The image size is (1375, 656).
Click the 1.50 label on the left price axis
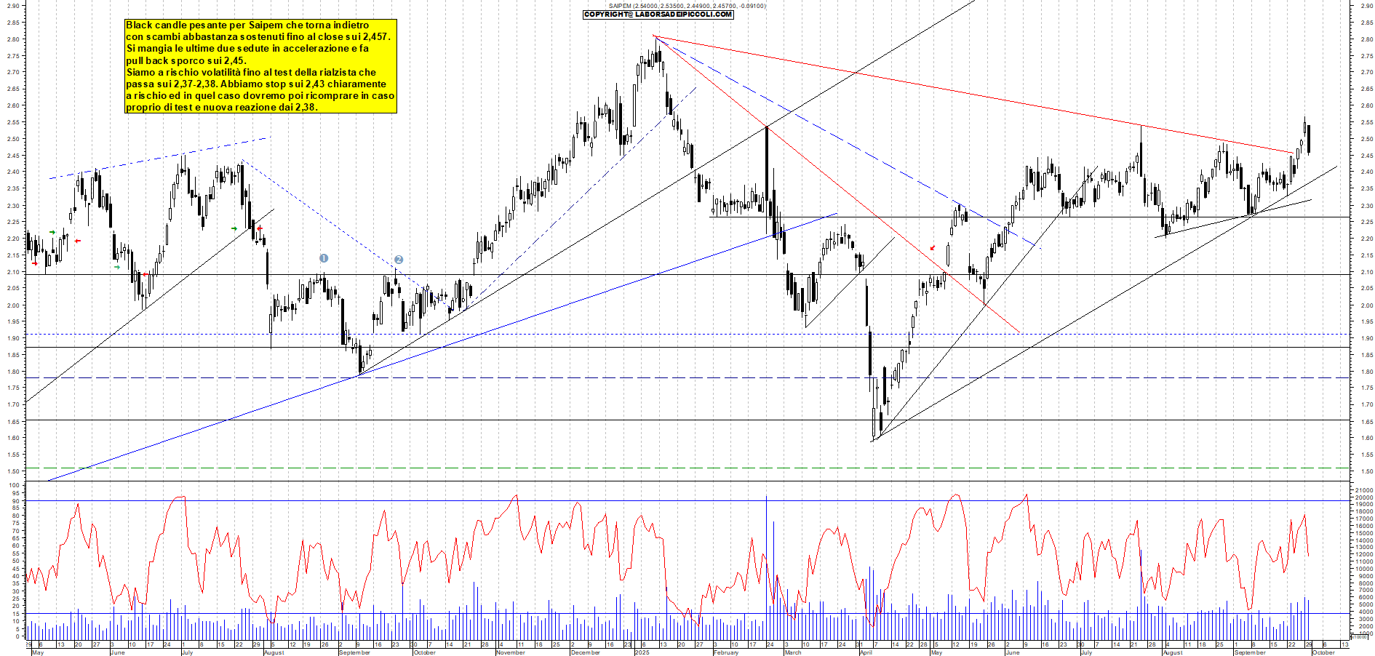13,471
